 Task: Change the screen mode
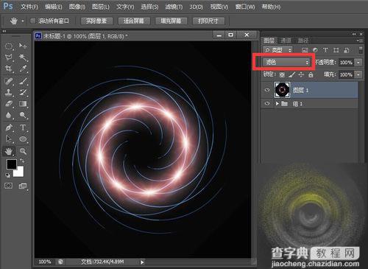click(23, 186)
